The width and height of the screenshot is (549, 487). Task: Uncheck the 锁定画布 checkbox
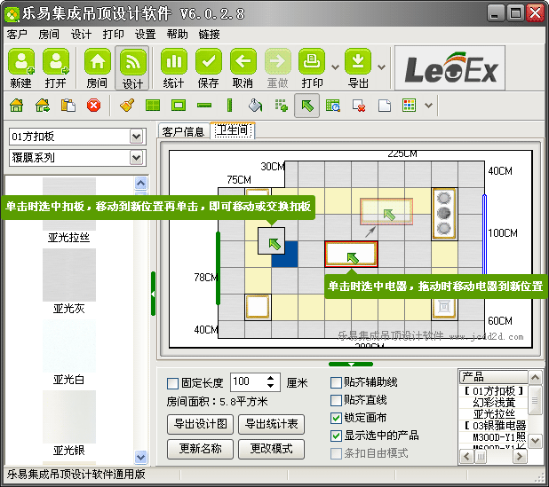(336, 418)
